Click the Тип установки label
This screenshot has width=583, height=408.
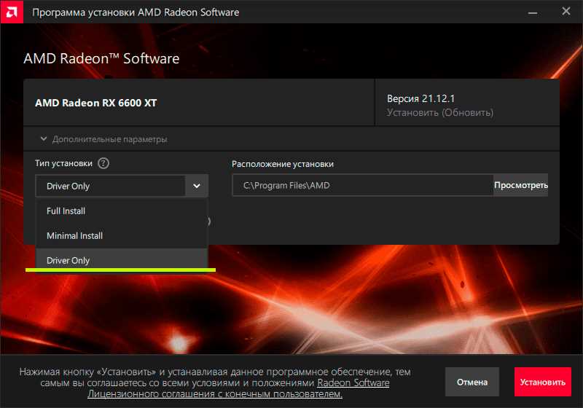point(63,163)
